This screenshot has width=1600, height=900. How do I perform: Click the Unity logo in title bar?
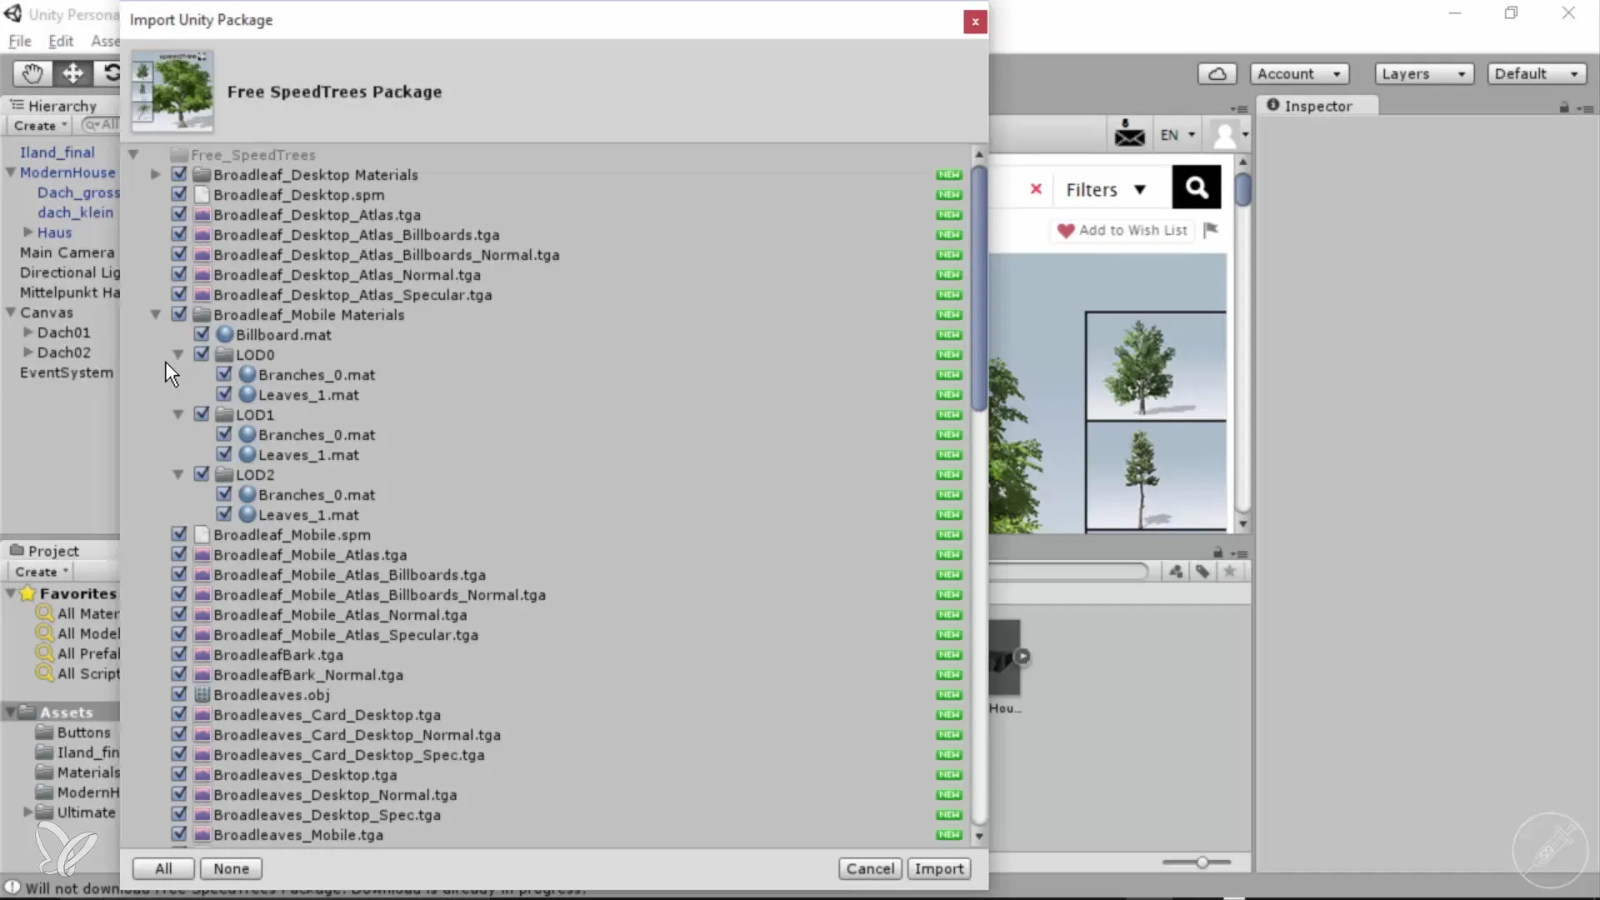pos(12,14)
